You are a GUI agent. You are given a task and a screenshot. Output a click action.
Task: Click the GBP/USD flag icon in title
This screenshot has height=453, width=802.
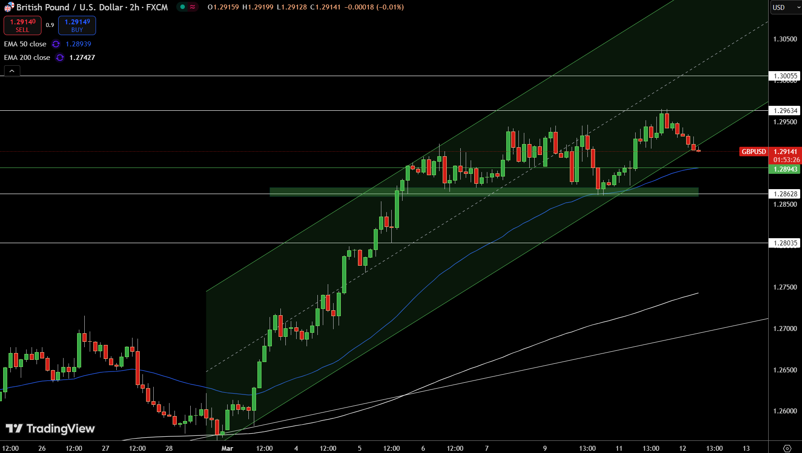click(x=9, y=7)
